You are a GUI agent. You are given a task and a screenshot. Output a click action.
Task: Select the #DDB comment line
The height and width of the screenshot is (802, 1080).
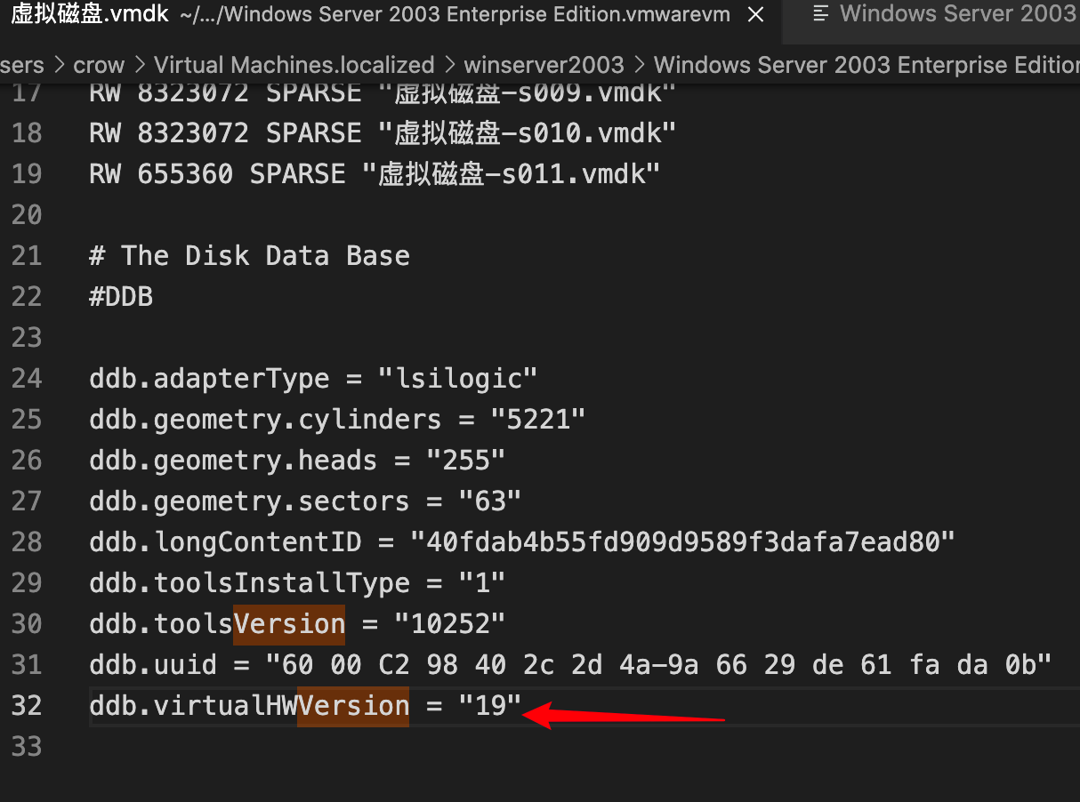121,296
